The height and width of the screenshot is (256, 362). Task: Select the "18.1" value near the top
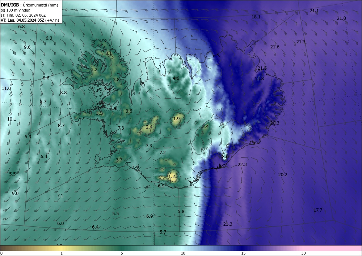[x=256, y=17]
